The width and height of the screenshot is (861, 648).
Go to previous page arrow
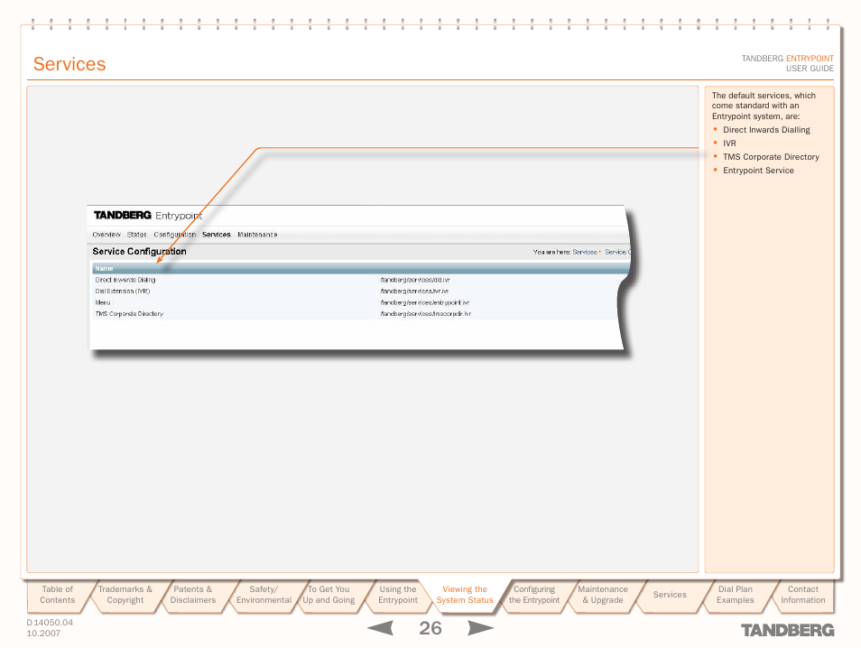pyautogui.click(x=381, y=627)
